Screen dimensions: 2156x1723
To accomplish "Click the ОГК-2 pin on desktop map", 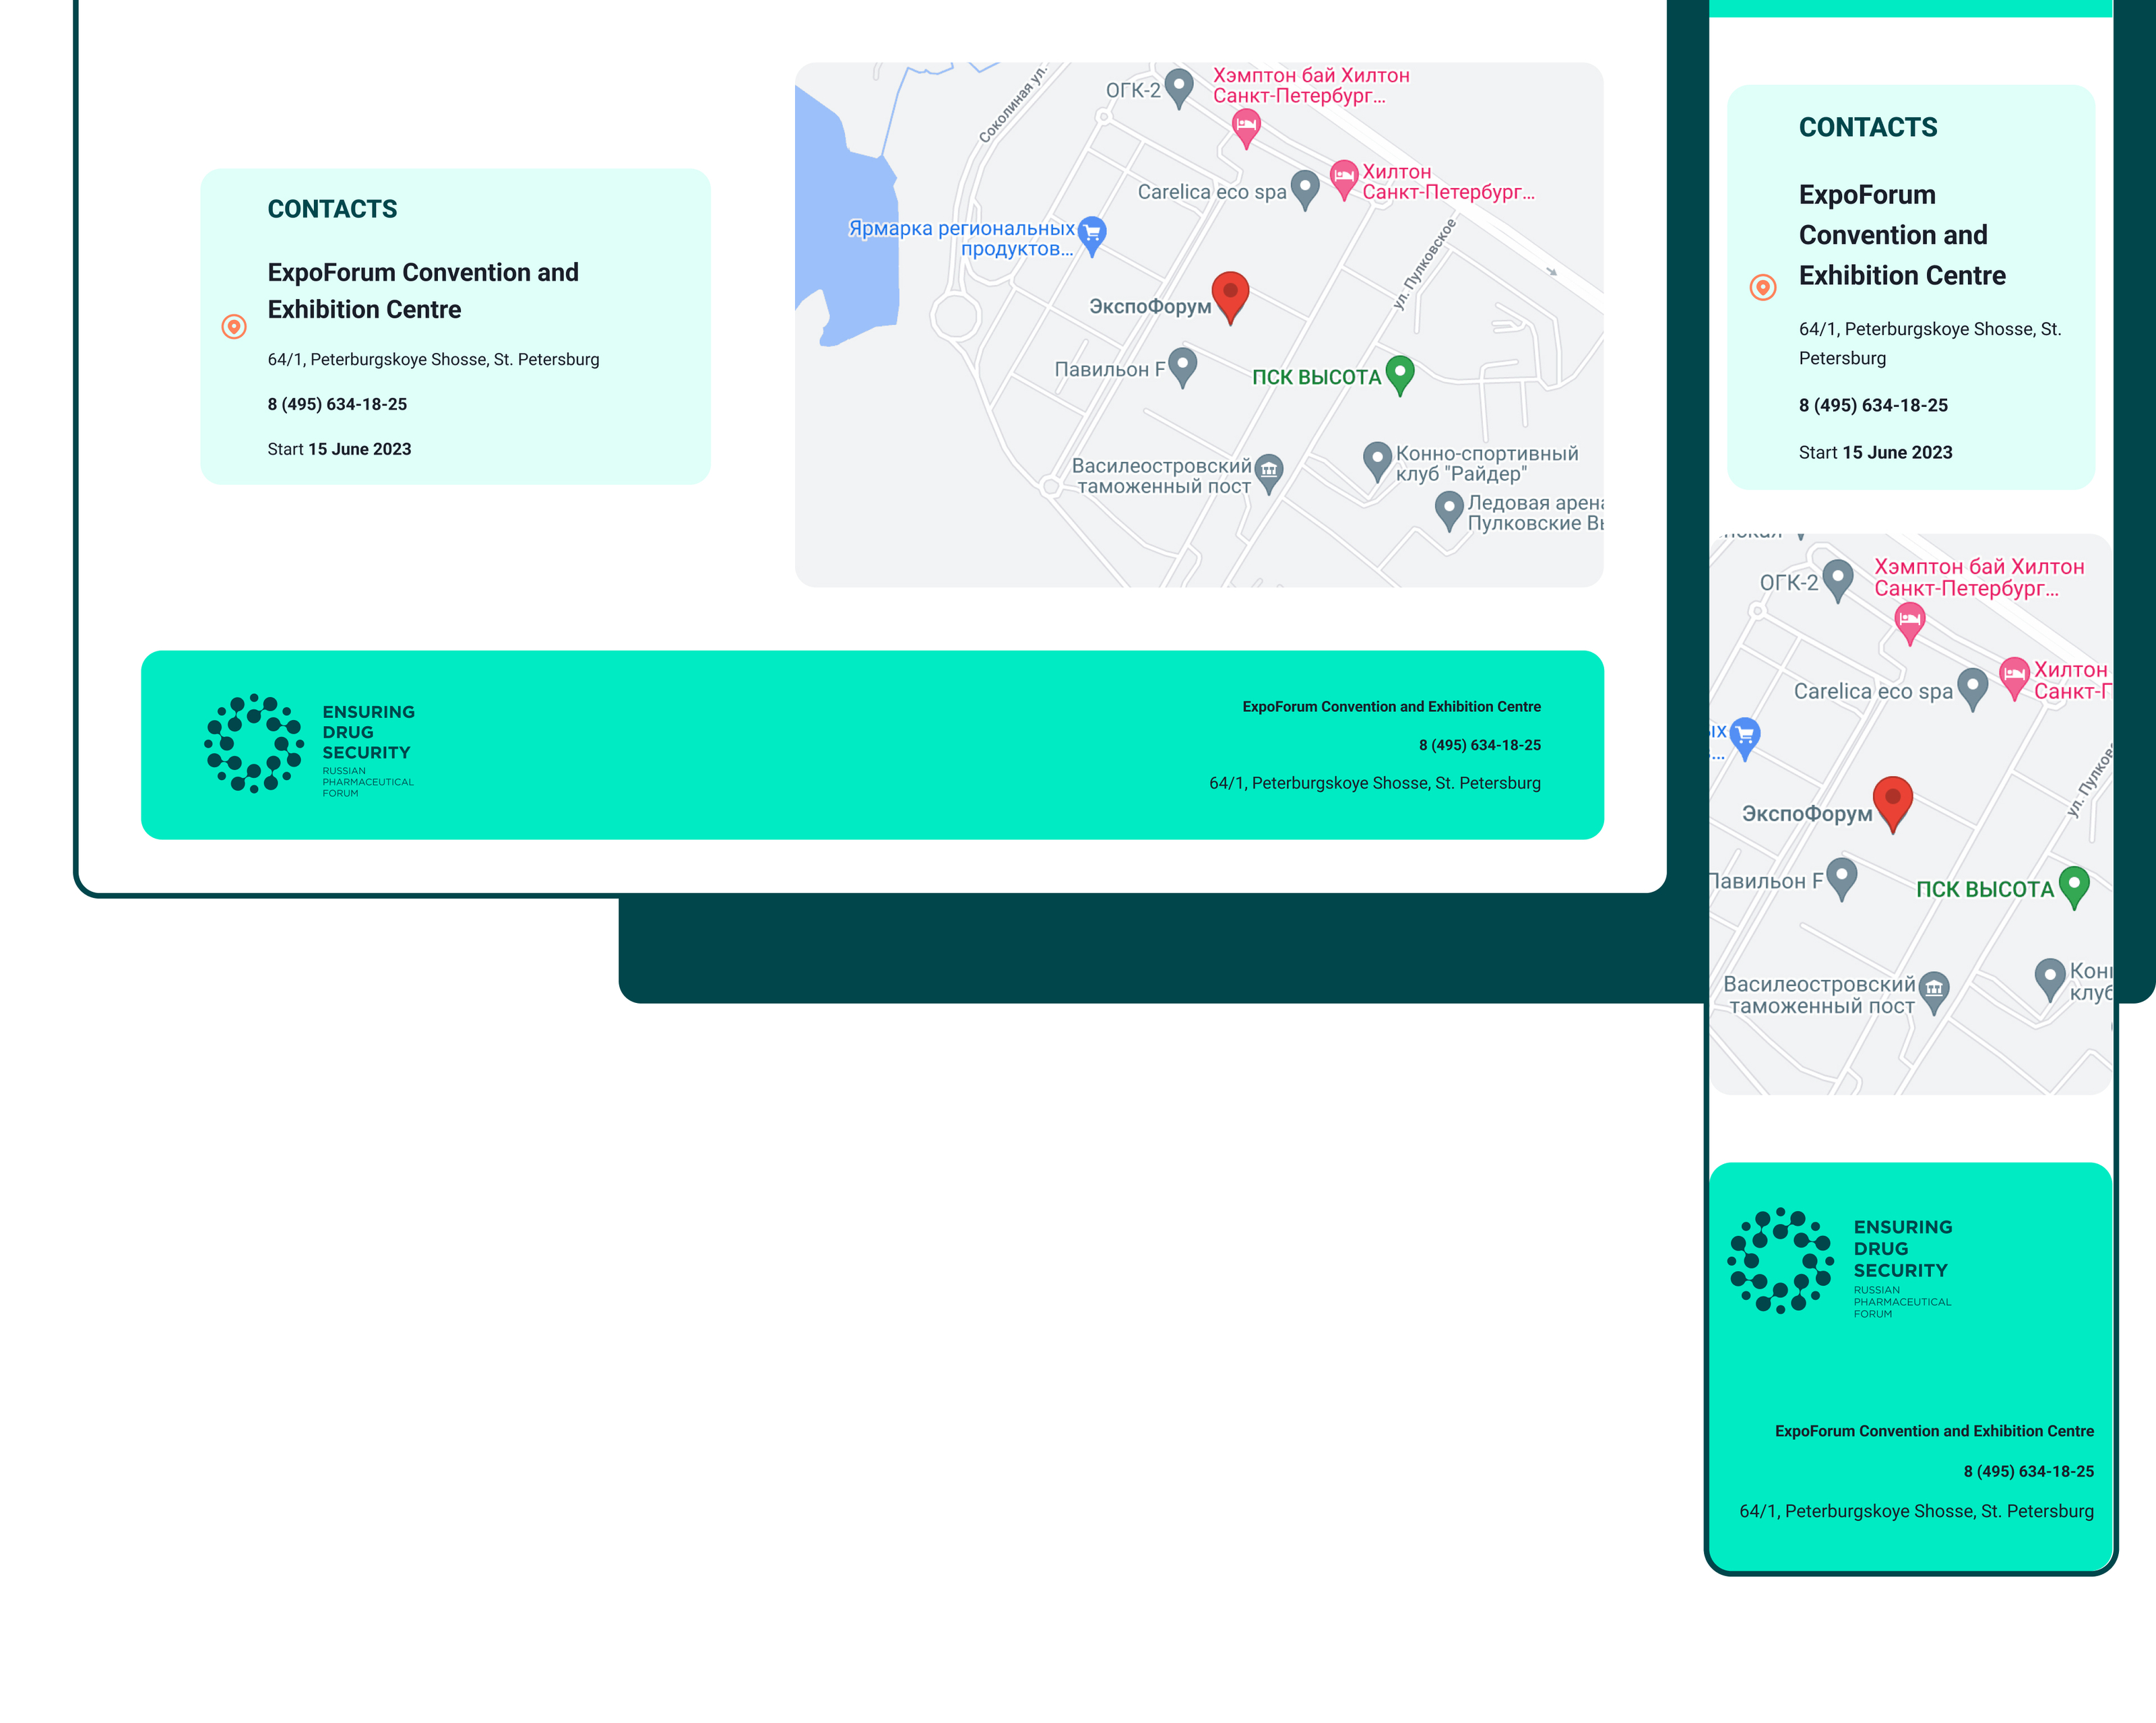I will pos(1179,86).
